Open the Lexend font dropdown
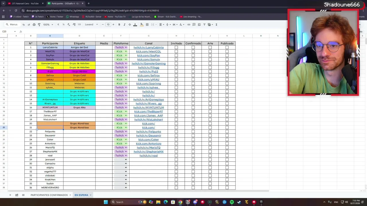367x206 pixels. tap(91, 25)
